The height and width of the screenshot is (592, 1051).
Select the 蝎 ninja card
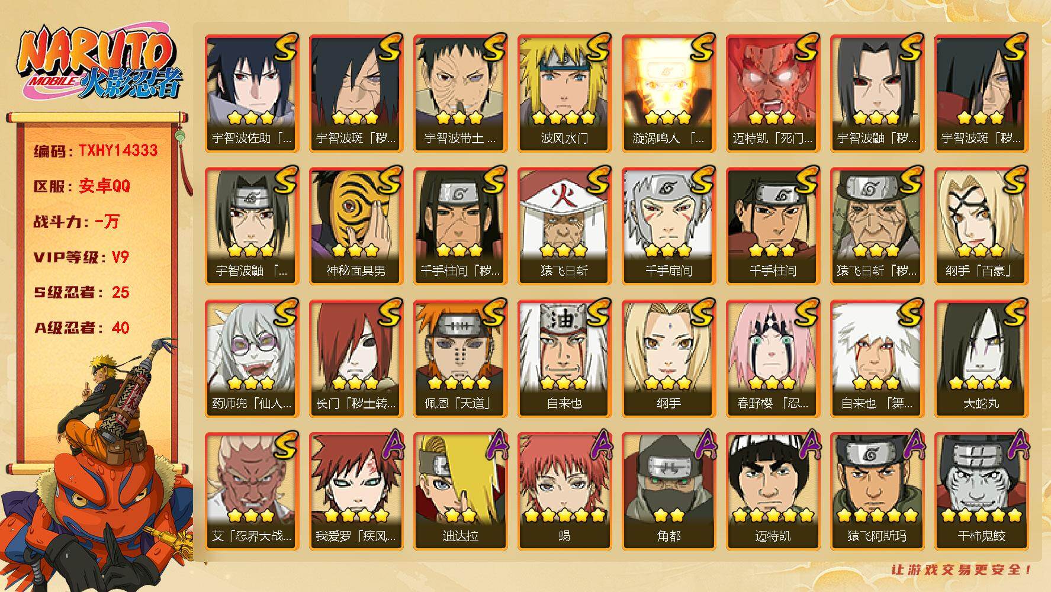(x=564, y=491)
